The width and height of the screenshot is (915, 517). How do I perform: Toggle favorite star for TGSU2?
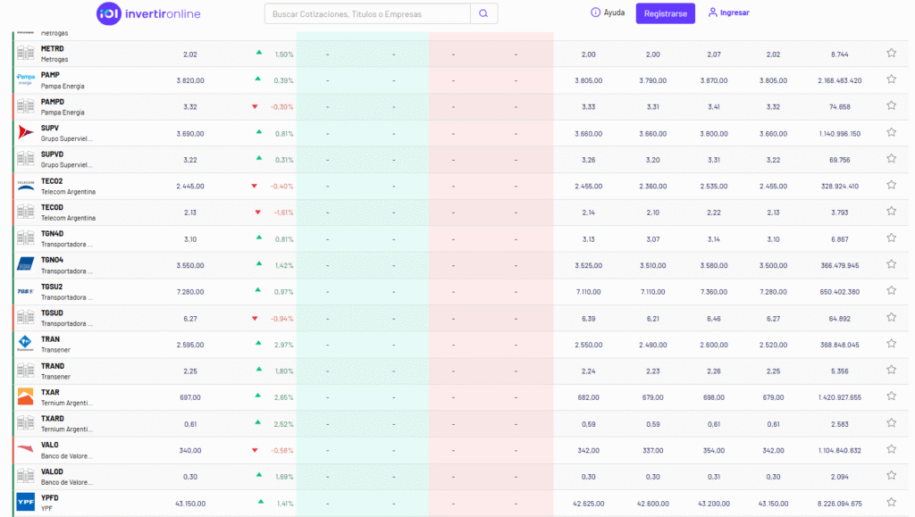tap(891, 290)
